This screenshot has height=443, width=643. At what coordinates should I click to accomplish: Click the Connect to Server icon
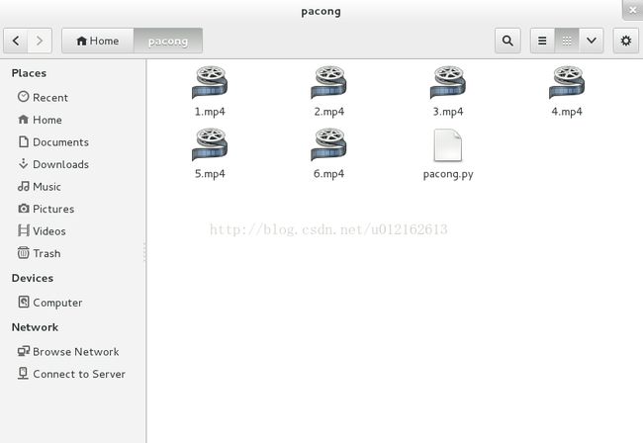coord(24,374)
